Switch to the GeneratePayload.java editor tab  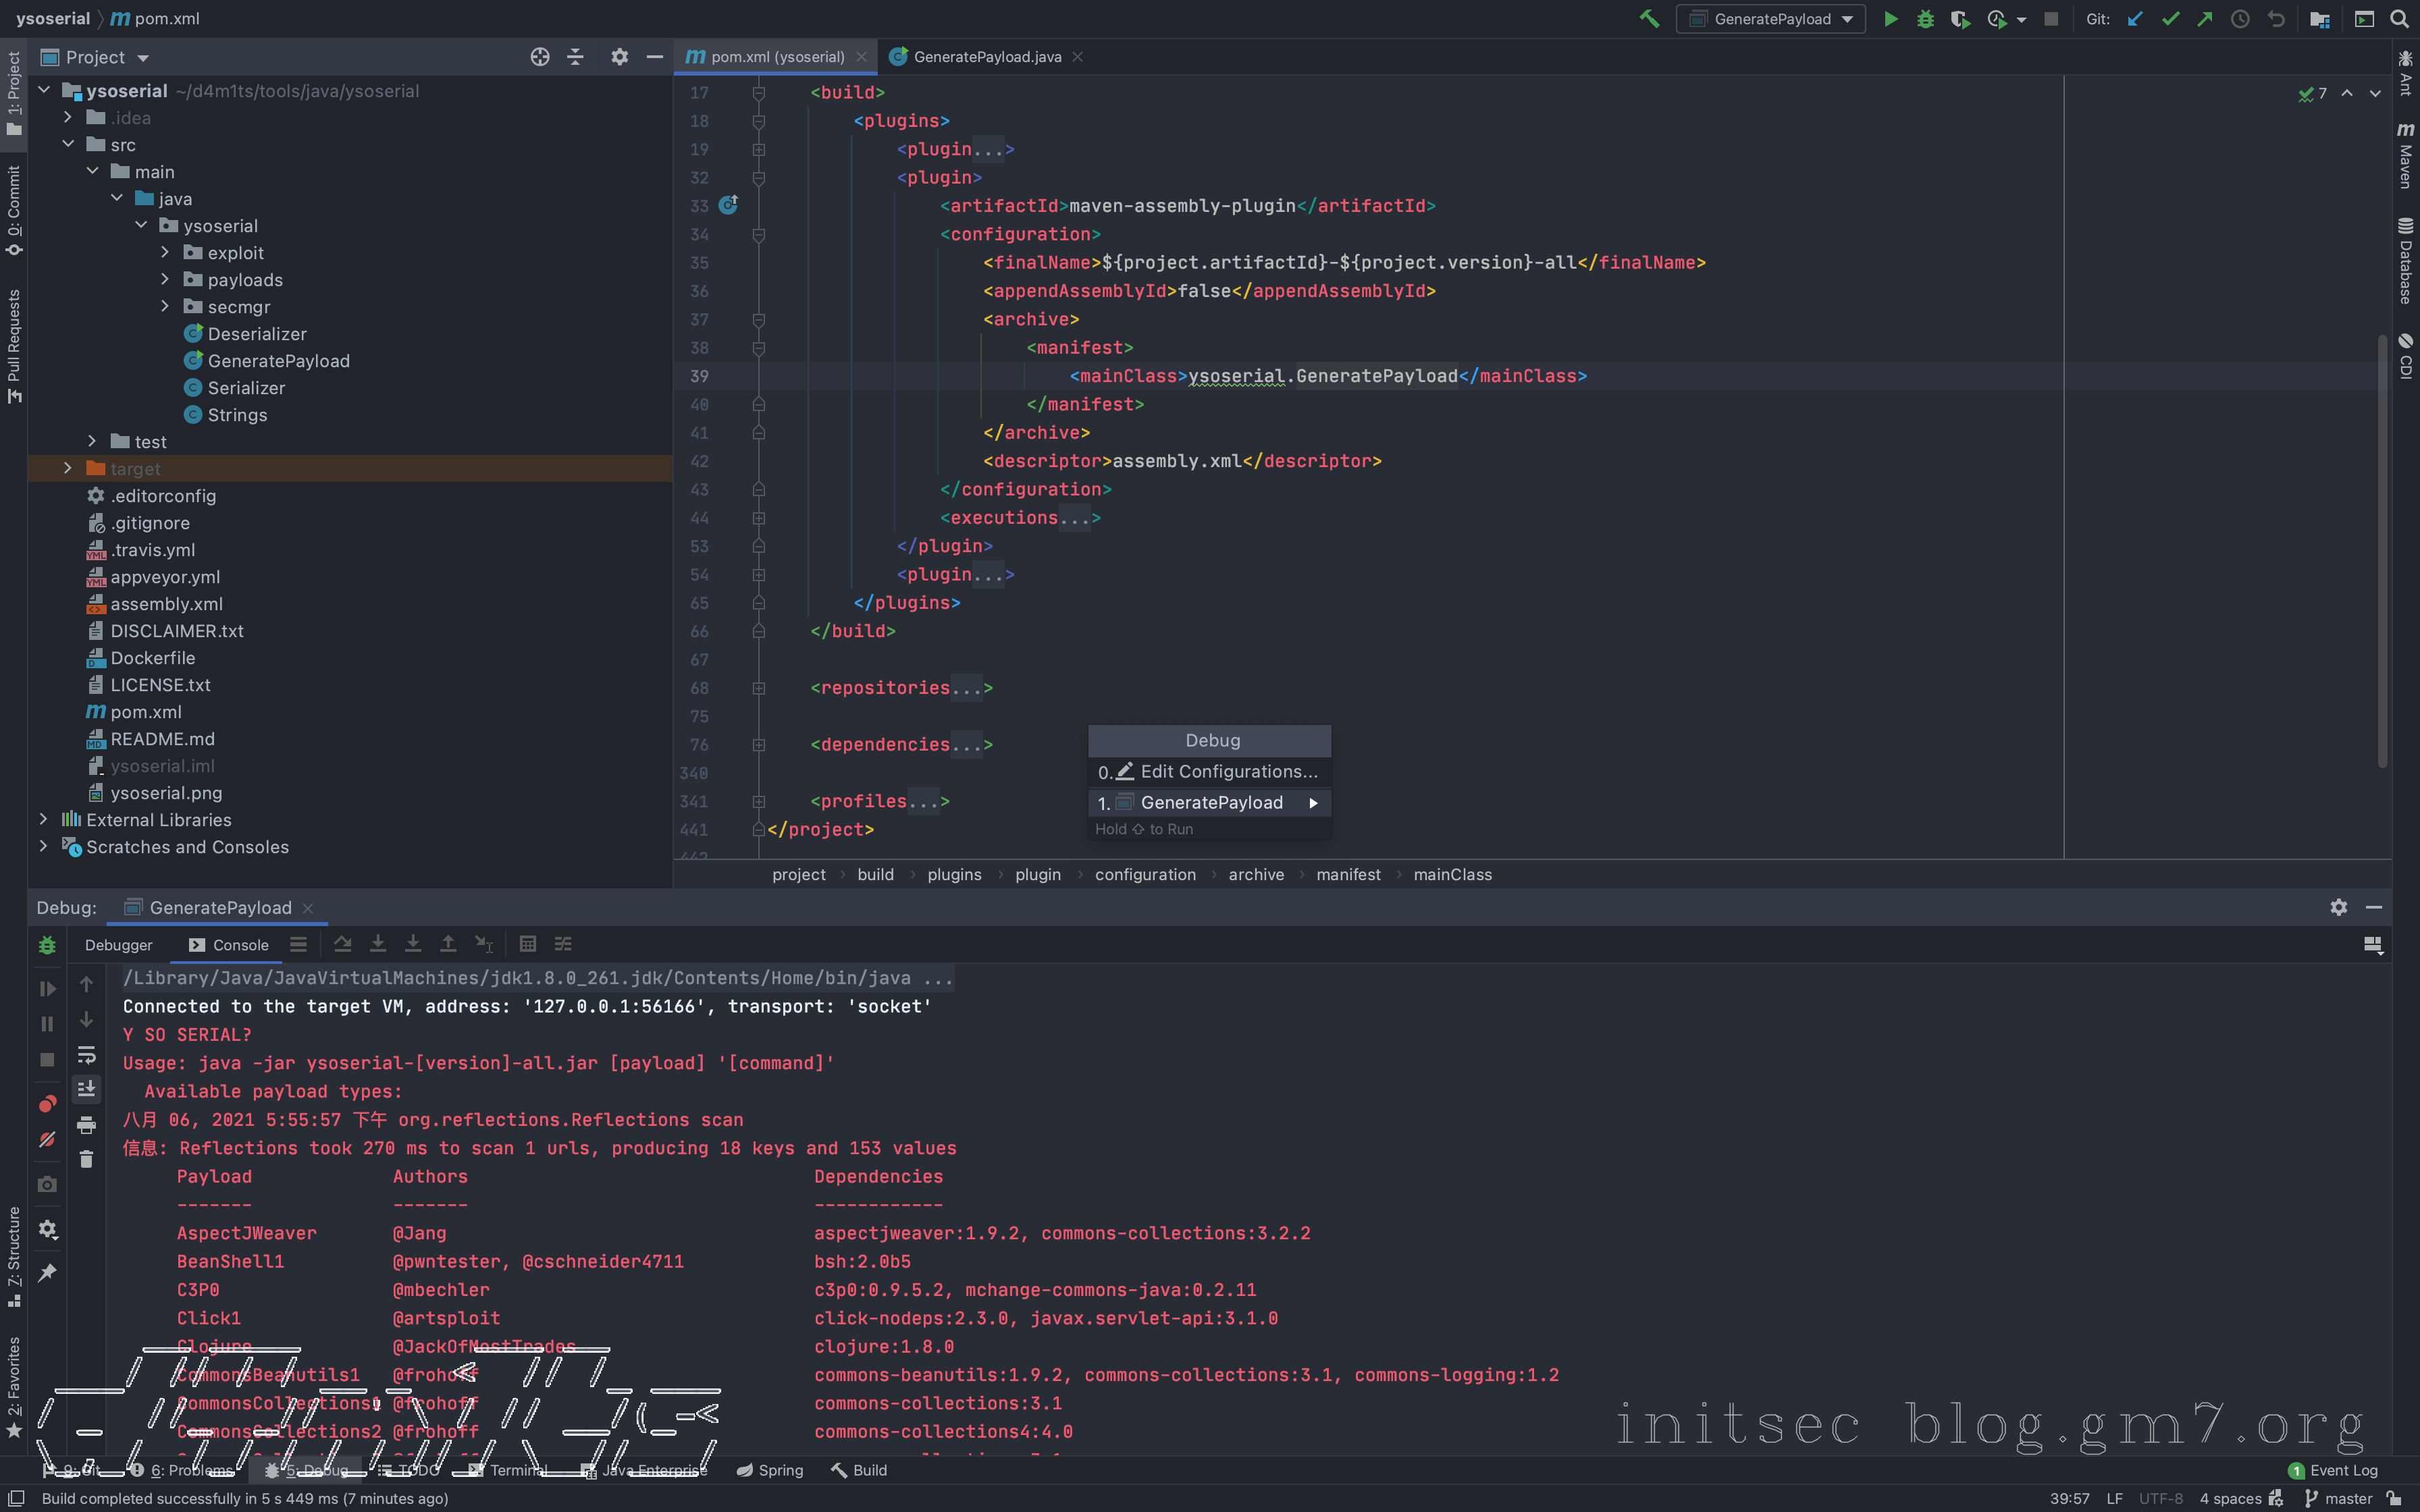(x=986, y=57)
